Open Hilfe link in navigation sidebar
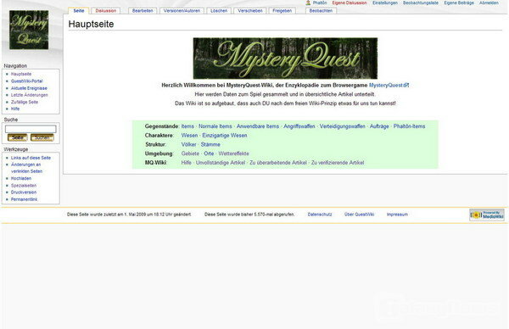 click(x=15, y=109)
